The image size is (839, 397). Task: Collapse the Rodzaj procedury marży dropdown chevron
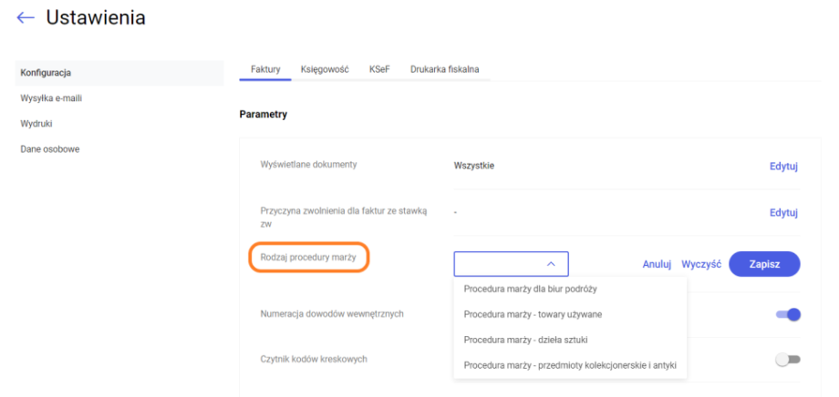[x=551, y=264]
